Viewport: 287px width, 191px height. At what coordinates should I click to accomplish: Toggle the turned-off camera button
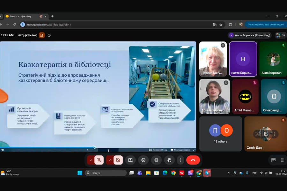click(x=118, y=160)
